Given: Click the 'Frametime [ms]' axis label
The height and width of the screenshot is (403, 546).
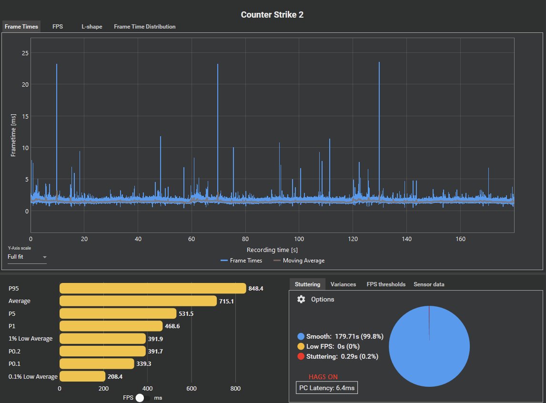Looking at the screenshot, I should point(13,135).
